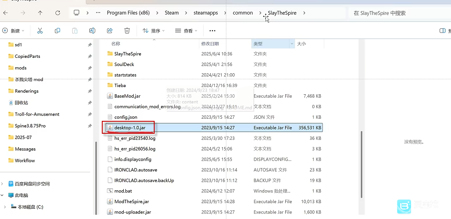
Task: Click SlayTheSpire breadcrumb in address bar
Action: 282,13
